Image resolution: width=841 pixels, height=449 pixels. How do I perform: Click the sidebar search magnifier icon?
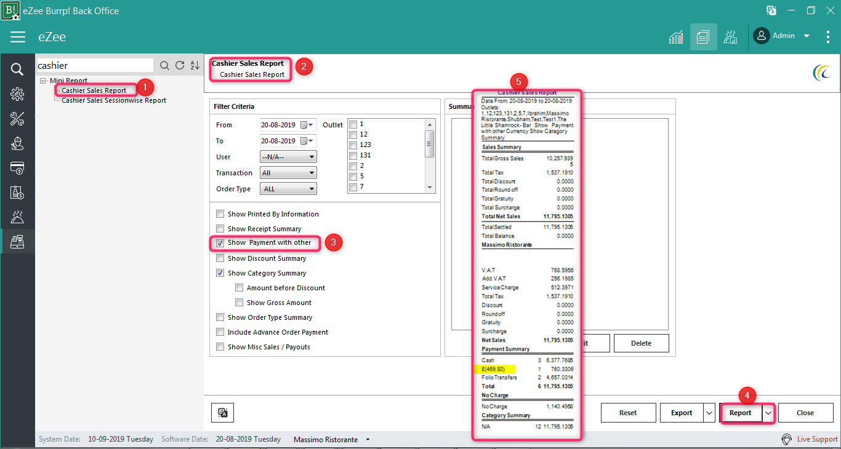point(17,69)
